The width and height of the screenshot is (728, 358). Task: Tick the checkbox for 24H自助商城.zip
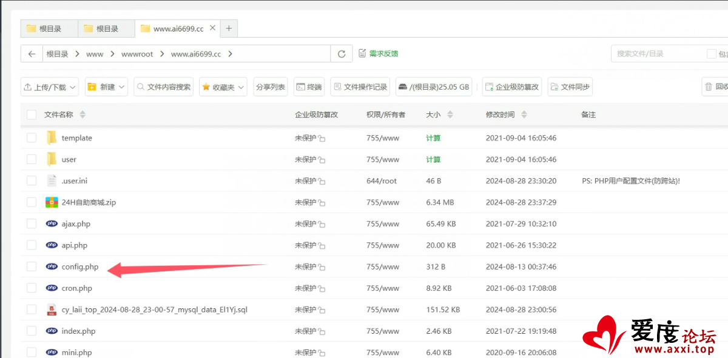[32, 202]
